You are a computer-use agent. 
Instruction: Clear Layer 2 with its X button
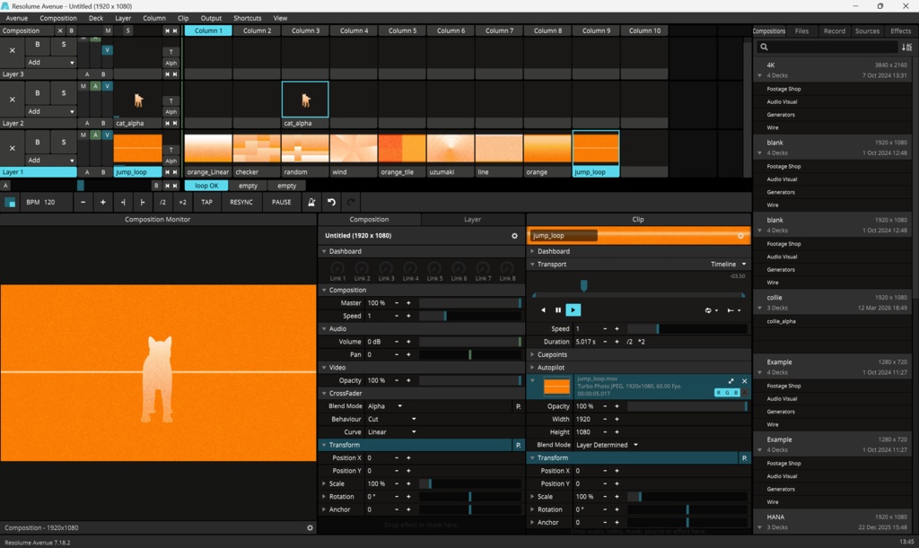point(13,99)
